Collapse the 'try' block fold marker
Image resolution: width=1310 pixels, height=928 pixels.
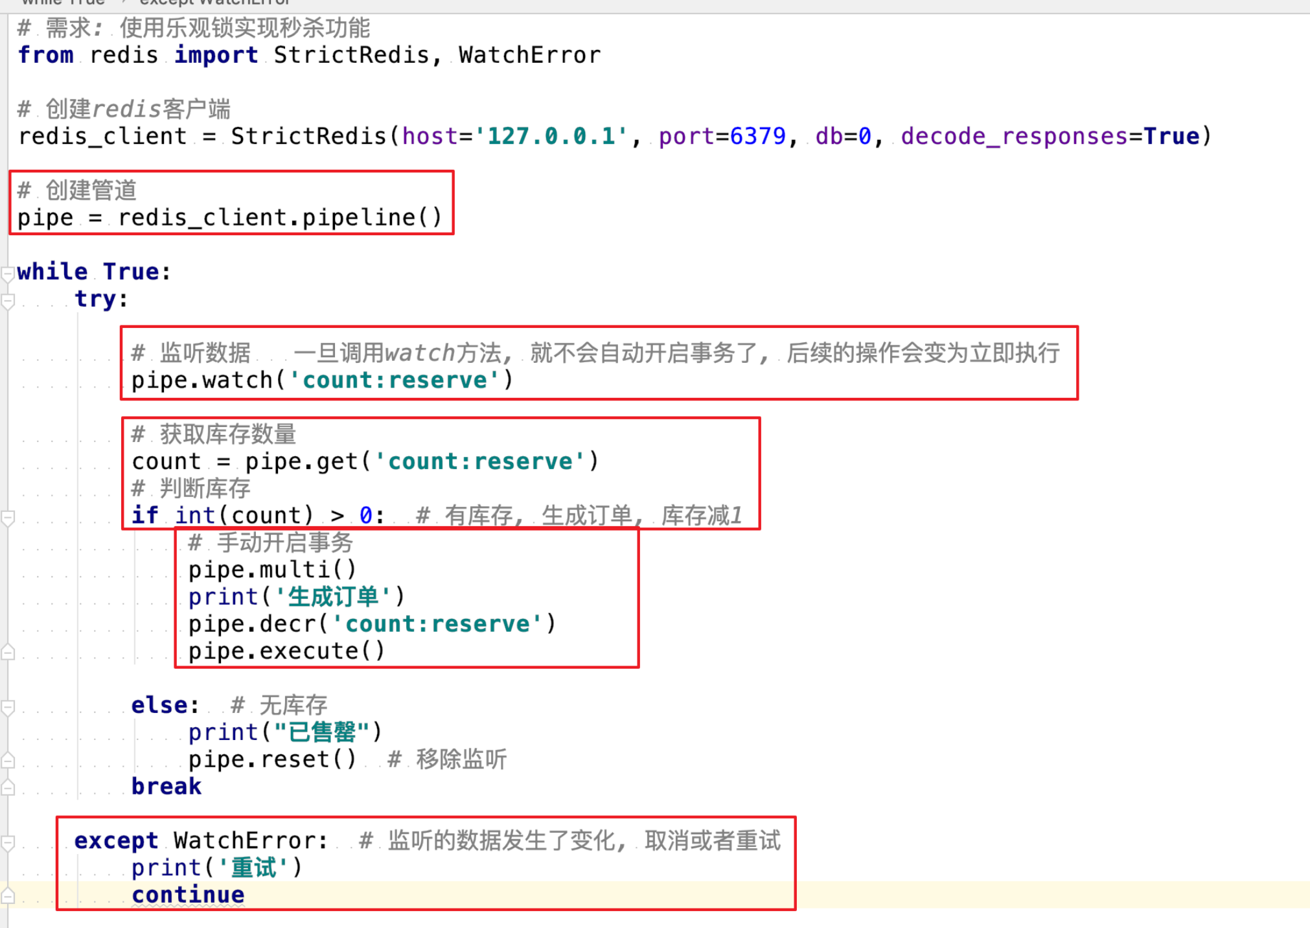8,301
